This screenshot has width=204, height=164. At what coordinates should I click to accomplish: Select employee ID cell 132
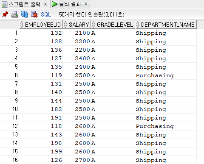41,33
